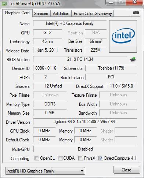Click the Name field showing Intel HD Graphics

coord(70,23)
